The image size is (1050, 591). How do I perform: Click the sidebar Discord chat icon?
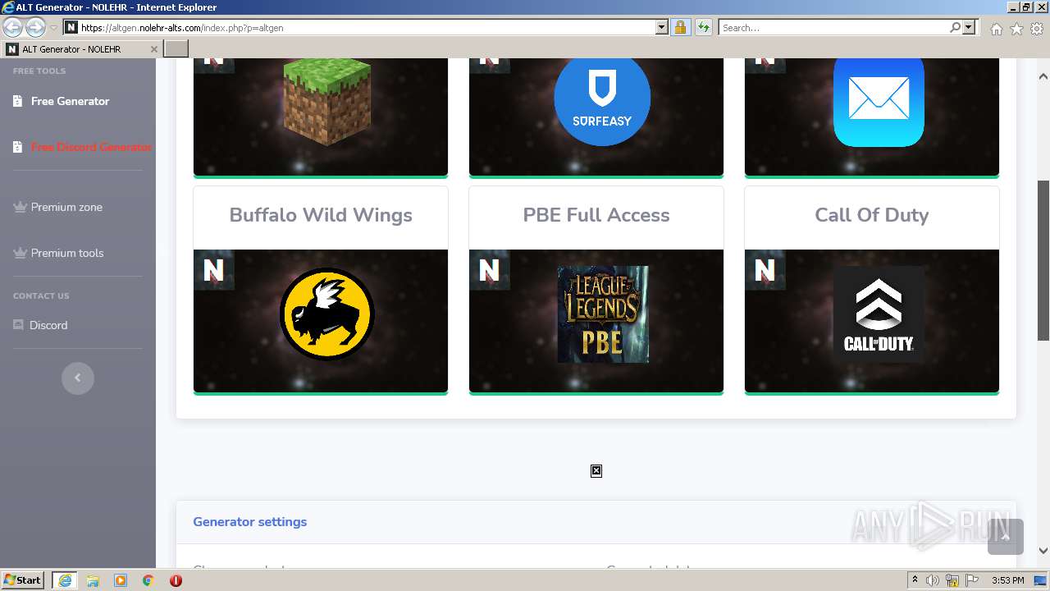18,325
